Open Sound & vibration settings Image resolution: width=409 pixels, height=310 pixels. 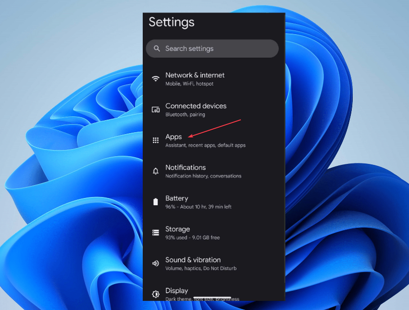coord(214,263)
